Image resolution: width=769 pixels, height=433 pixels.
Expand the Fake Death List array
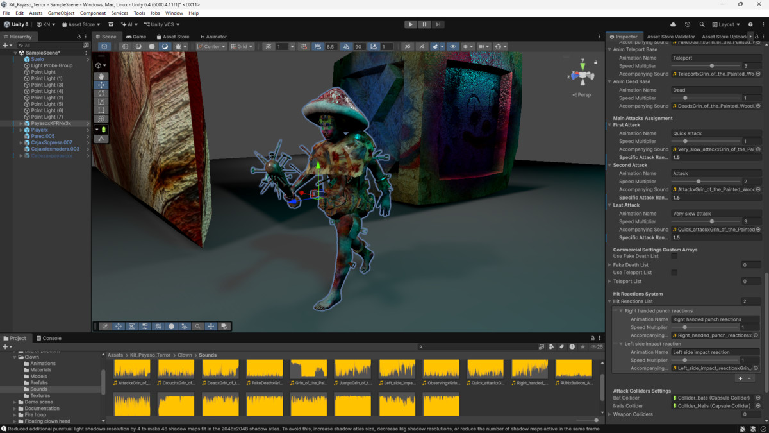pyautogui.click(x=609, y=265)
